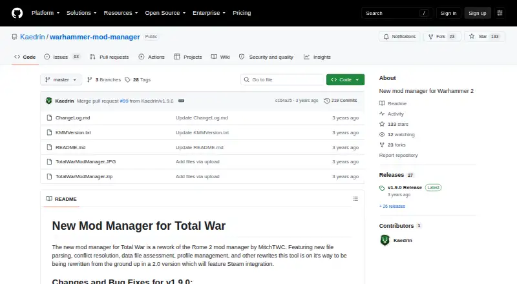
Task: Open the Update README.md commit message
Action: (x=200, y=147)
